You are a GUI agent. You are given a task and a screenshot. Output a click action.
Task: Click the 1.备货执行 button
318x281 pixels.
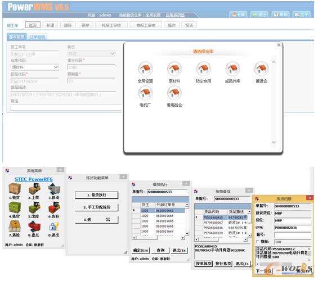(x=97, y=195)
